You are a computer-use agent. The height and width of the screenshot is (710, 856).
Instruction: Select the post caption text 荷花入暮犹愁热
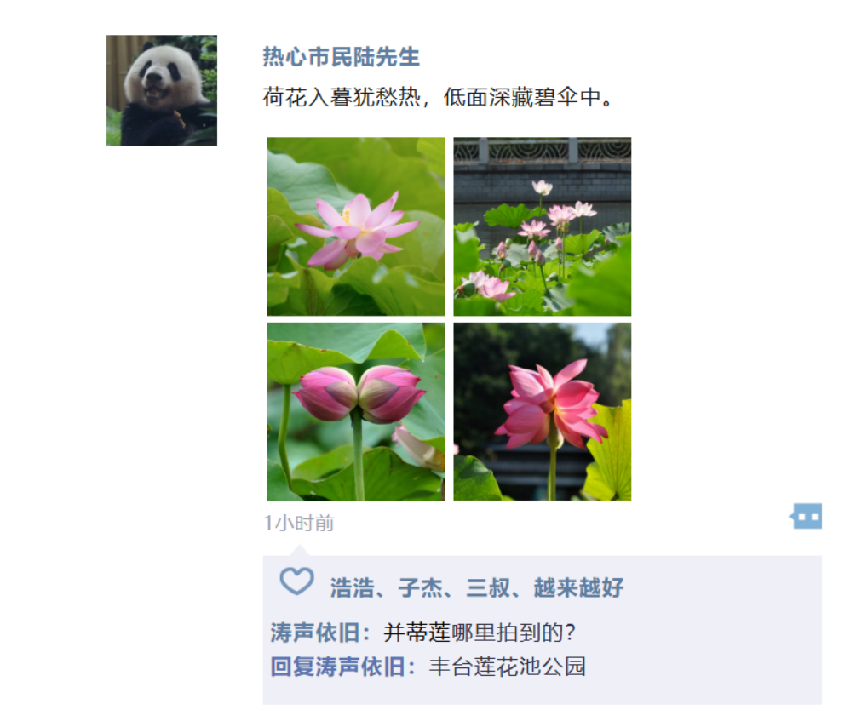pyautogui.click(x=342, y=98)
